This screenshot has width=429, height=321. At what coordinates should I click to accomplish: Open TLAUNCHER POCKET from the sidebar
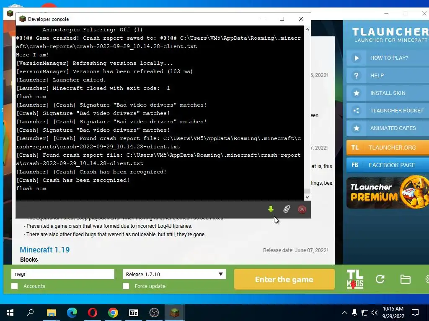pyautogui.click(x=388, y=110)
